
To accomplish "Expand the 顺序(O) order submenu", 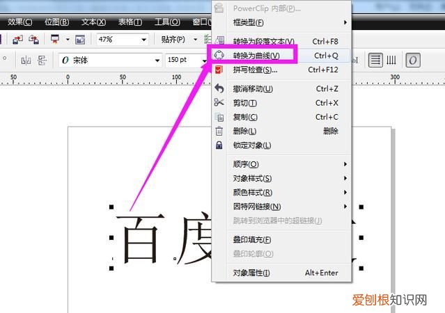I will click(345, 164).
